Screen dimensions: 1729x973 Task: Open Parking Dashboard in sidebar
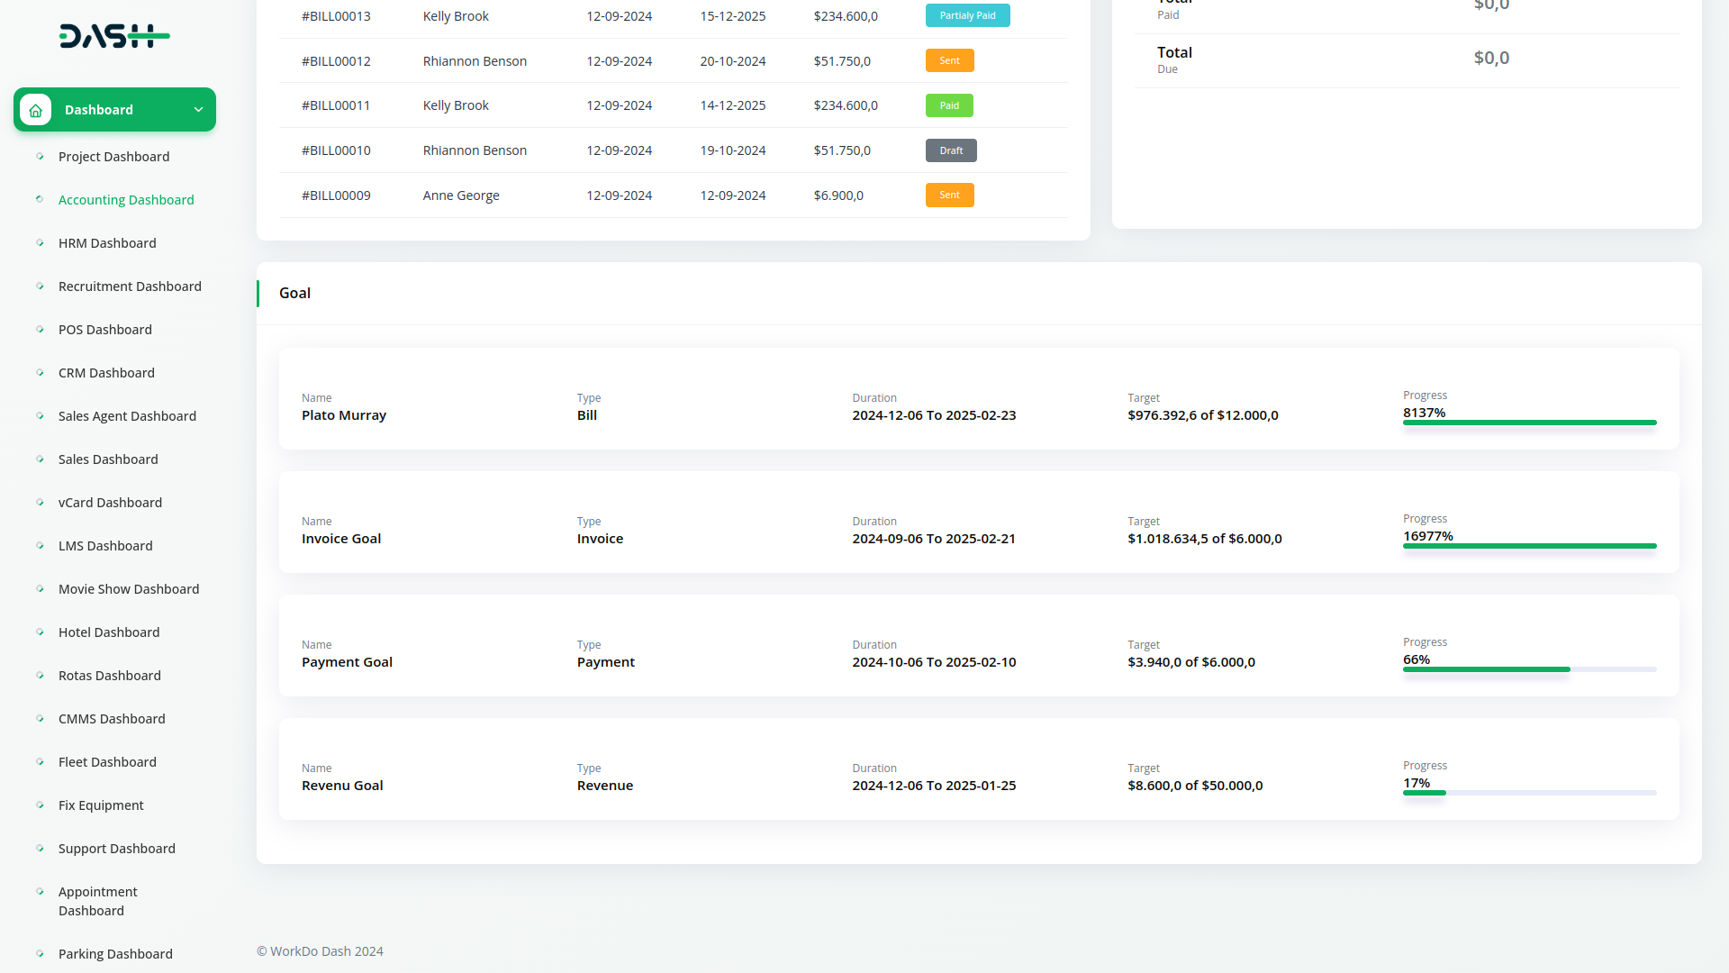click(115, 954)
